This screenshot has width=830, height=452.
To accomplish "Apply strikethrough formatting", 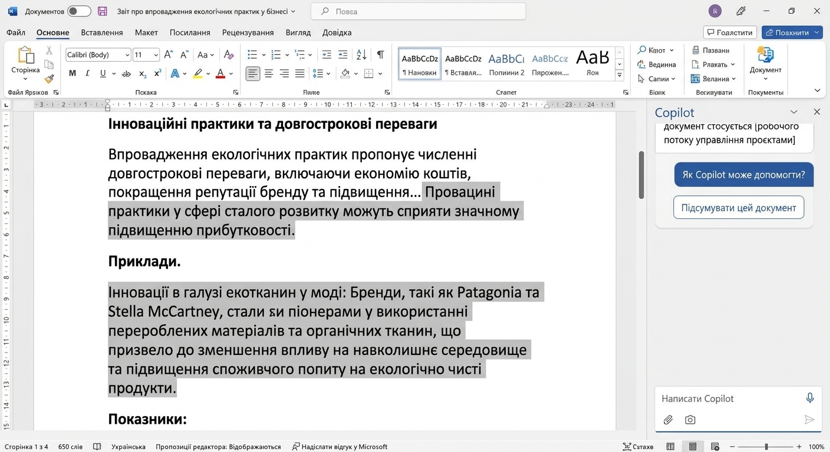I will [126, 74].
